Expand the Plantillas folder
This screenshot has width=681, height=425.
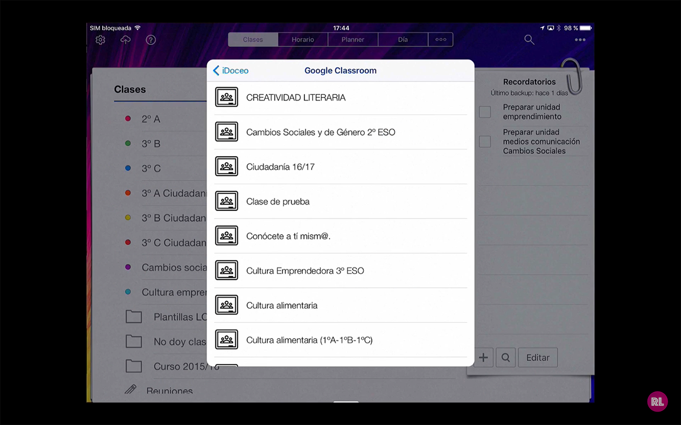134,317
